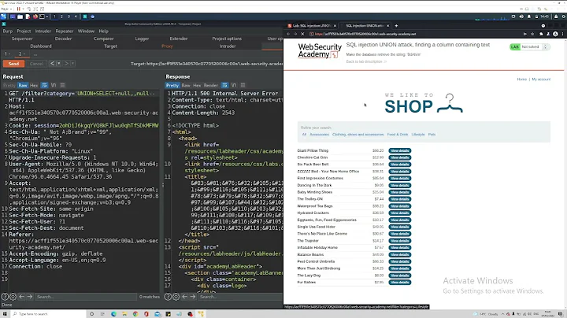
Task: Switch to the Decoder tab
Action: click(x=63, y=39)
